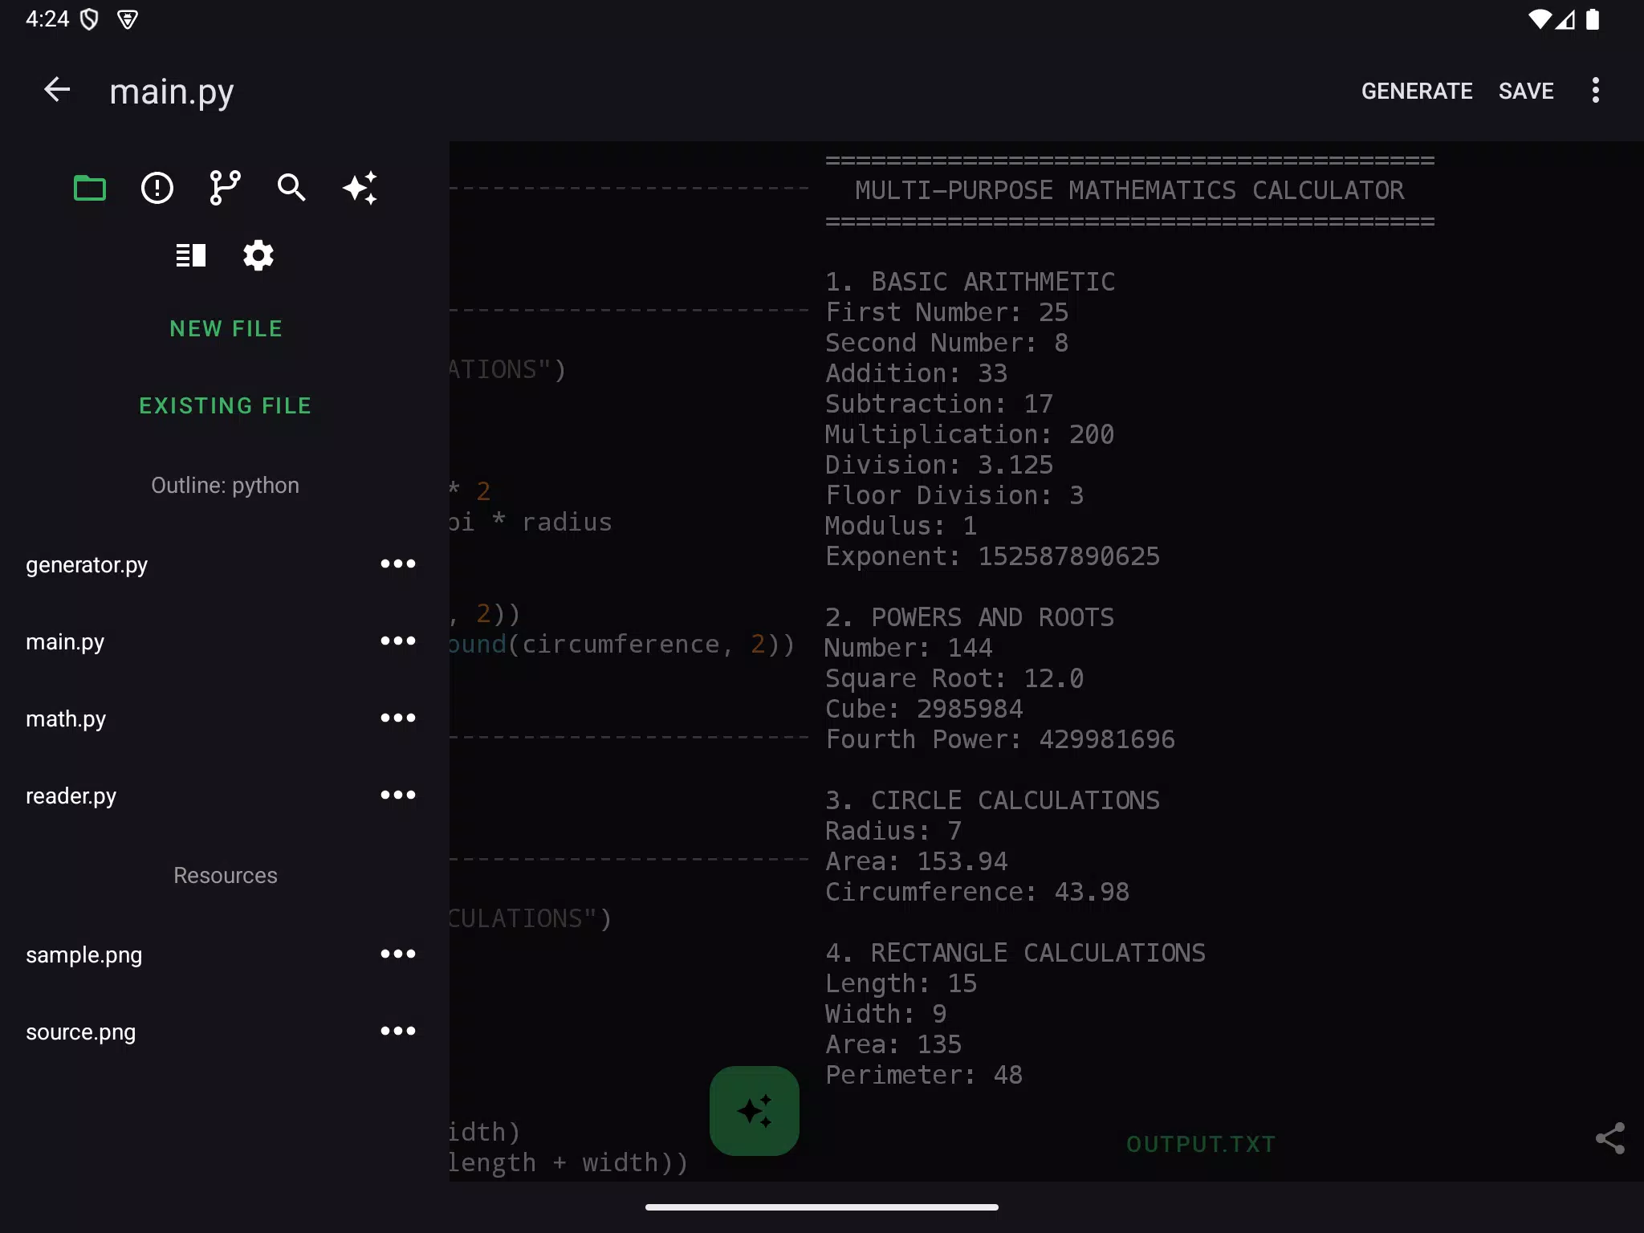This screenshot has height=1233, width=1644.
Task: Open more options for generator.py
Action: pos(398,564)
